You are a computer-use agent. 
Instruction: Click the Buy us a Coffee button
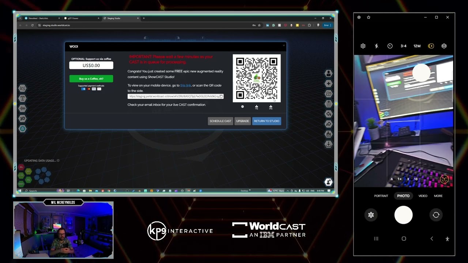coord(91,79)
